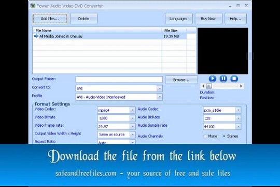
Task: Click the blue arrow icon beside the file
Action: coord(36,36)
